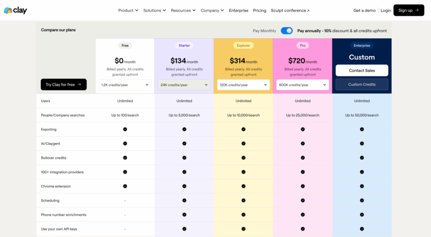431x237 pixels.
Task: Open the Product menu in navigation
Action: [x=128, y=10]
